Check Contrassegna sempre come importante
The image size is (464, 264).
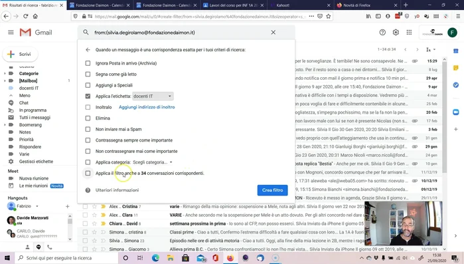pos(88,140)
